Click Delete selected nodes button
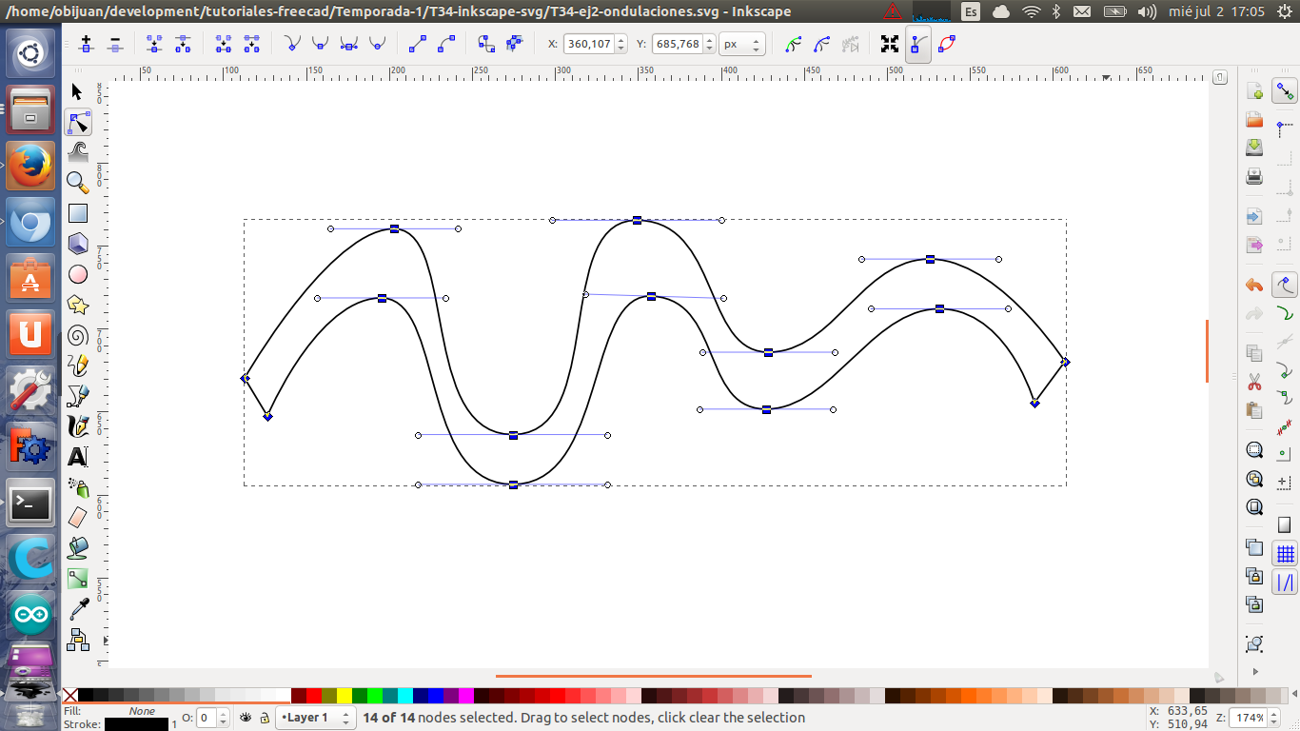1300x731 pixels. click(x=116, y=45)
